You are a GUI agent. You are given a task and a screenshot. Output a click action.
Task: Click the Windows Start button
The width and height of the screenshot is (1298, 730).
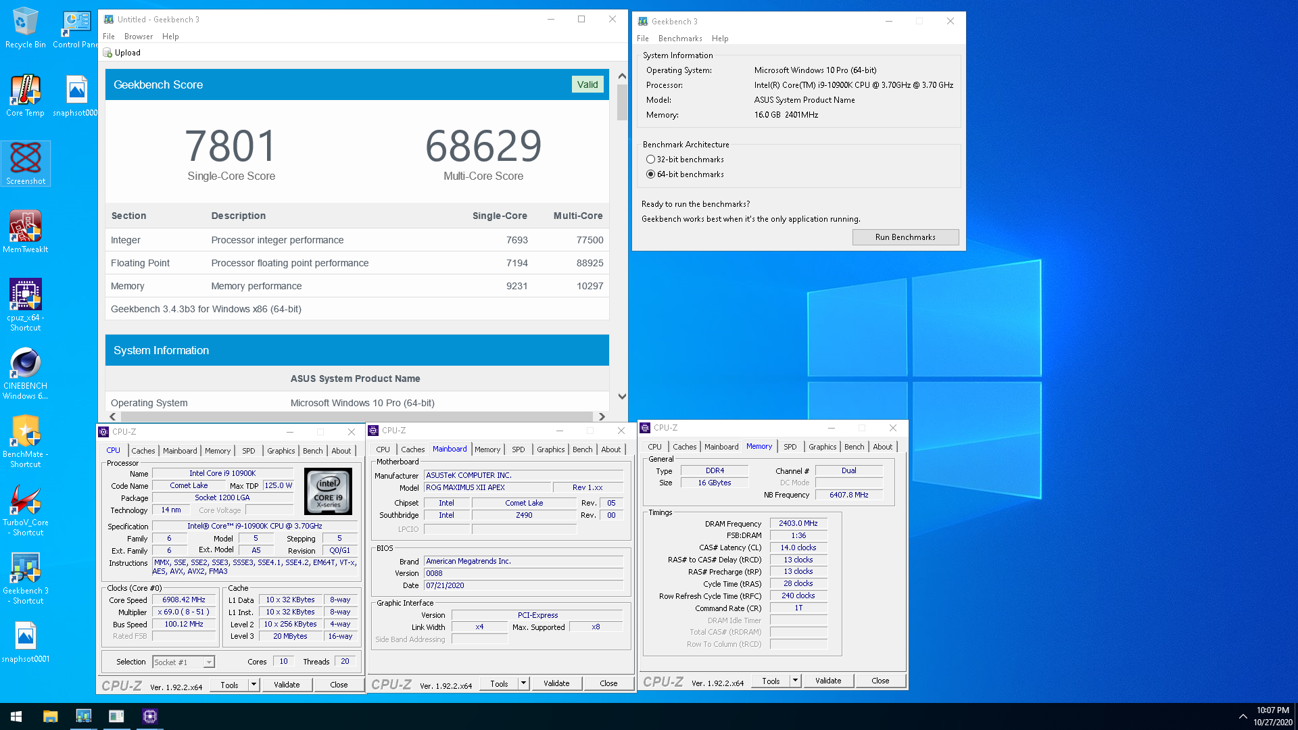16,716
